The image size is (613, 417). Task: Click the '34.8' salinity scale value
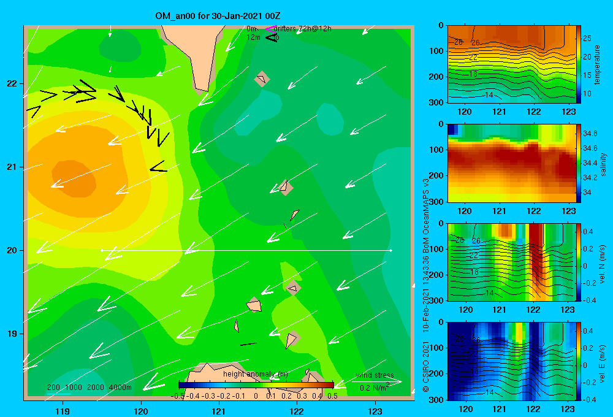(590, 134)
